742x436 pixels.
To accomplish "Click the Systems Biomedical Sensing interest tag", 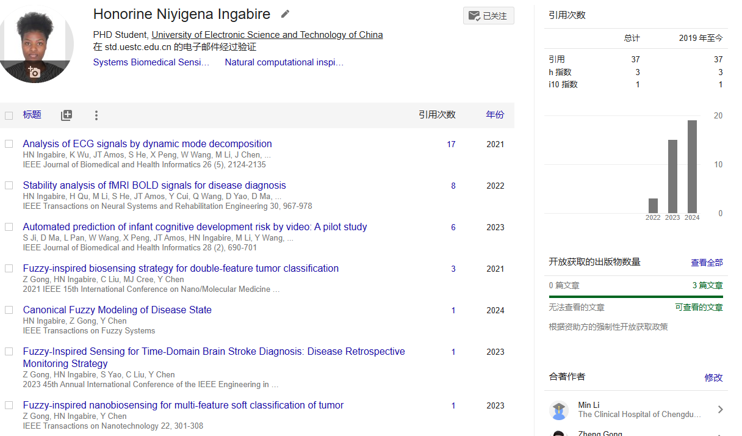I will point(151,62).
